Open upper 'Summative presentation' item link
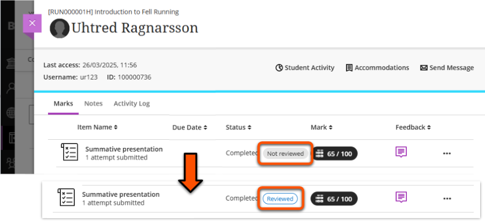Screen dimensions: 485x222 click(124, 149)
